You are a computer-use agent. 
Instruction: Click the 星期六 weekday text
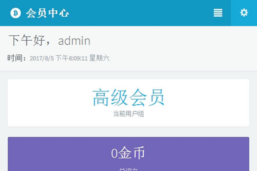99,58
